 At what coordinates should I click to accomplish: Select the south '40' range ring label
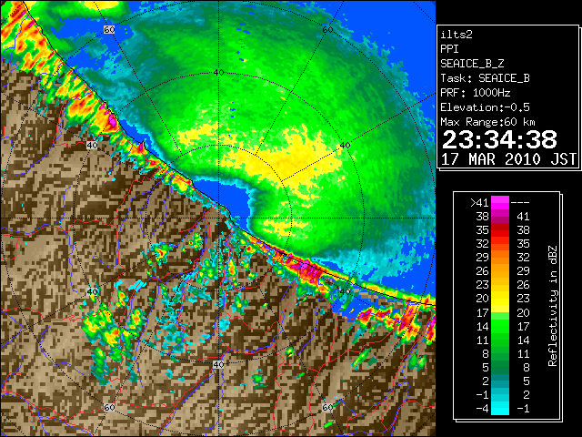(x=218, y=364)
